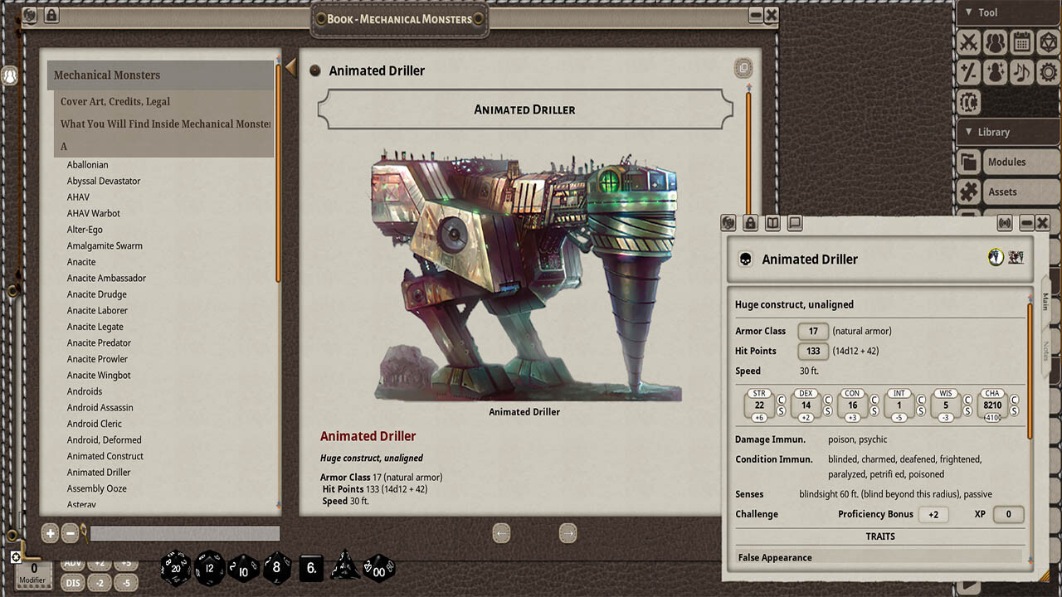Switch to the Main tab on the NPC sheet
Screen dimensions: 1062x597
(1045, 303)
